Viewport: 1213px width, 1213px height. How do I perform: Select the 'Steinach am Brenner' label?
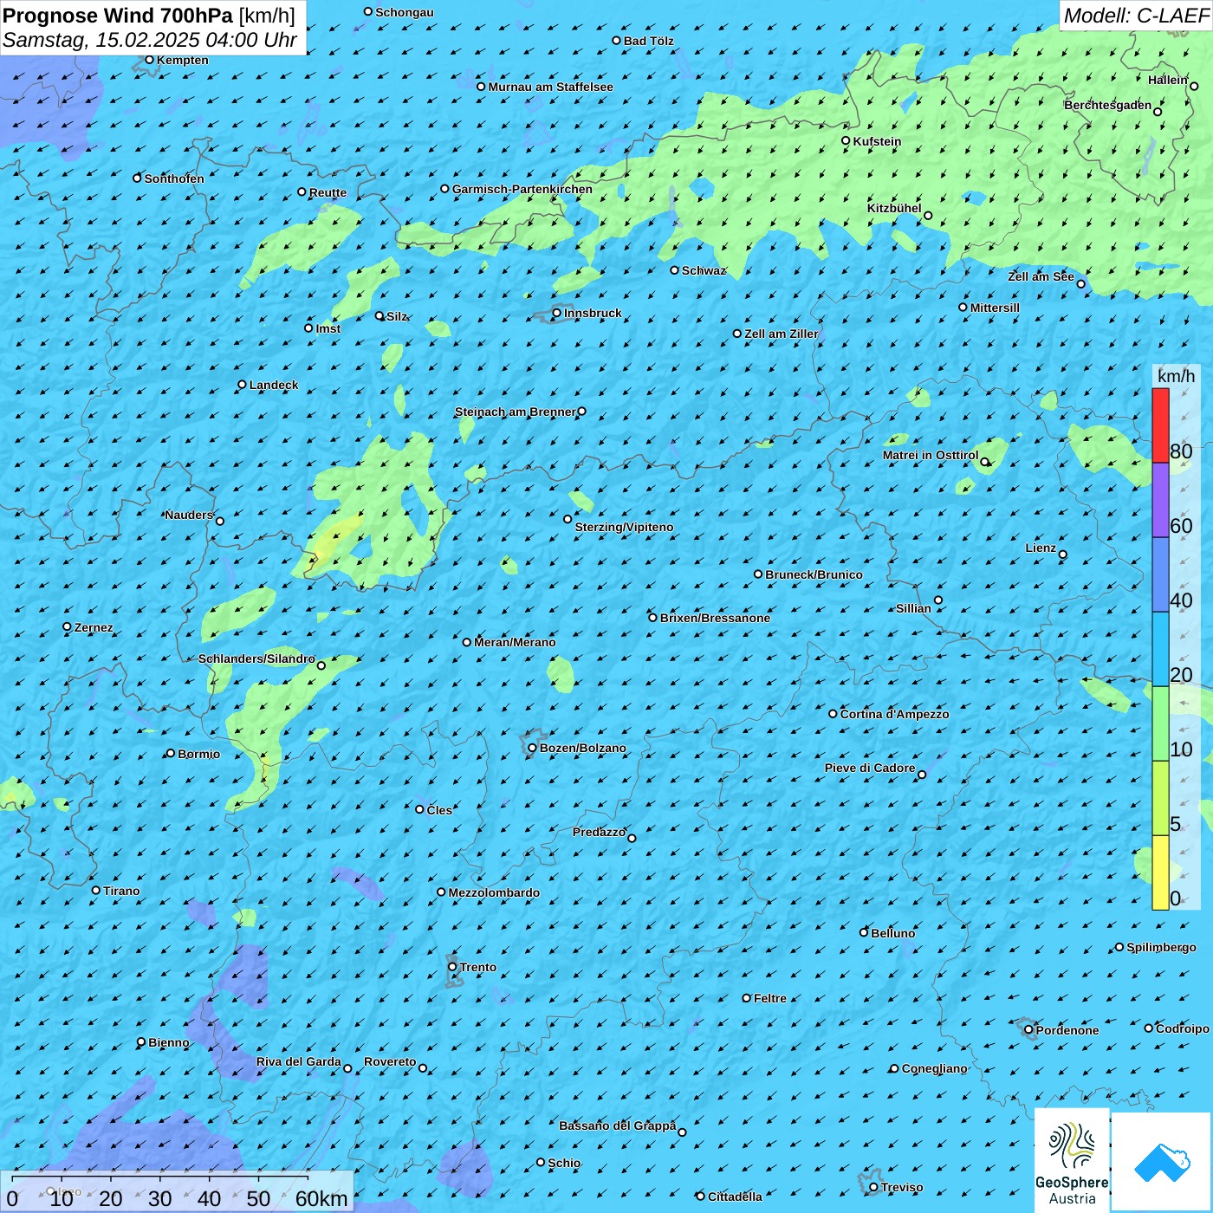click(x=516, y=412)
